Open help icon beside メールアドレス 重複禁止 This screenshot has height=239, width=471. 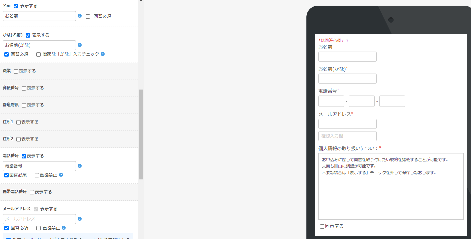tap(64, 228)
